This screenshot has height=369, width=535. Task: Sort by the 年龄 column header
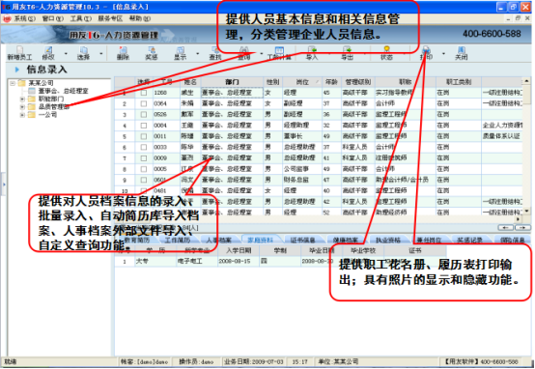[x=331, y=82]
